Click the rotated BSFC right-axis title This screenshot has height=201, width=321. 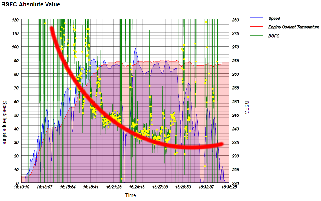tap(247, 107)
